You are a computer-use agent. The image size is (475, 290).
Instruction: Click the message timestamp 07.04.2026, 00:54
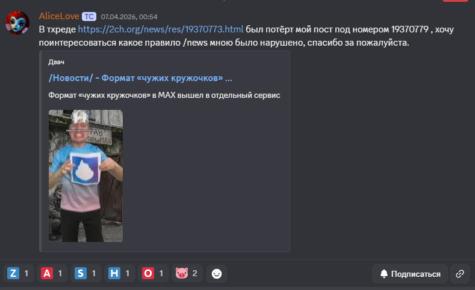tap(129, 17)
